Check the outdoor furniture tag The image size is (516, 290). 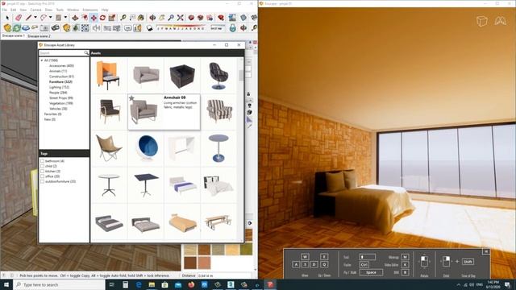[42, 181]
